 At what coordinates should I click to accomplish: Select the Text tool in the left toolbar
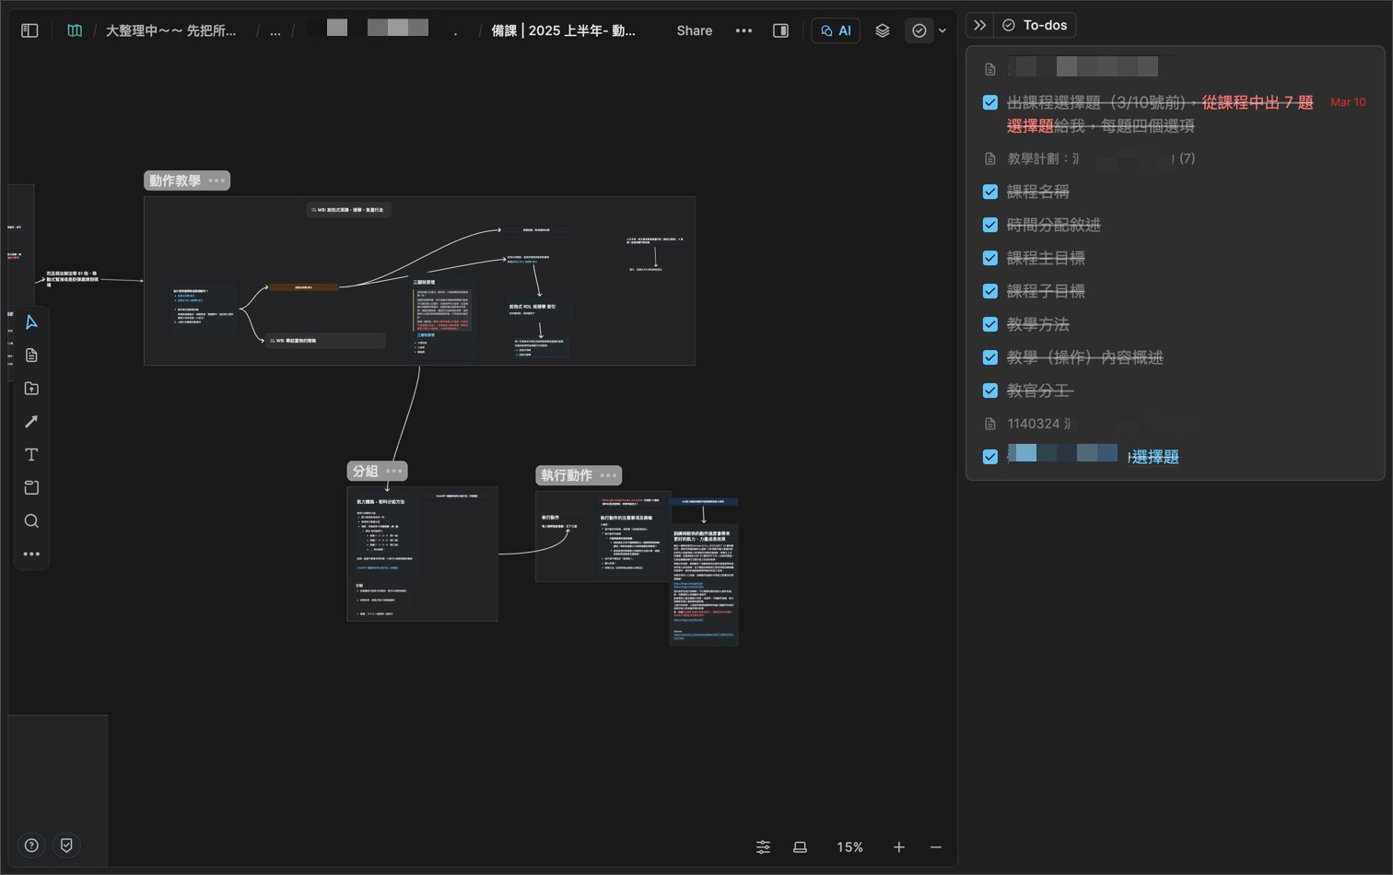[30, 454]
